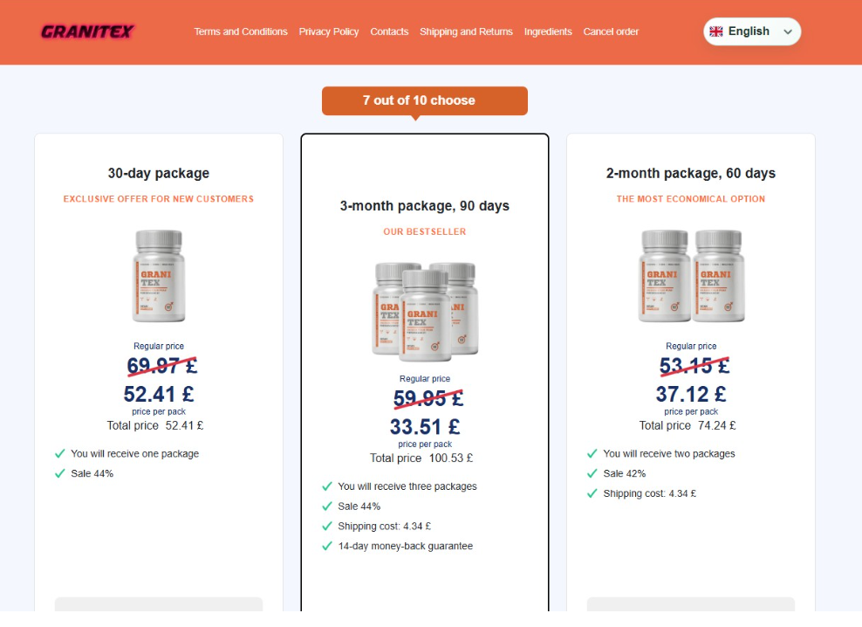Viewport: 862px width, 627px height.
Task: Click checkmark beside 'Sale 42%'
Action: (592, 474)
